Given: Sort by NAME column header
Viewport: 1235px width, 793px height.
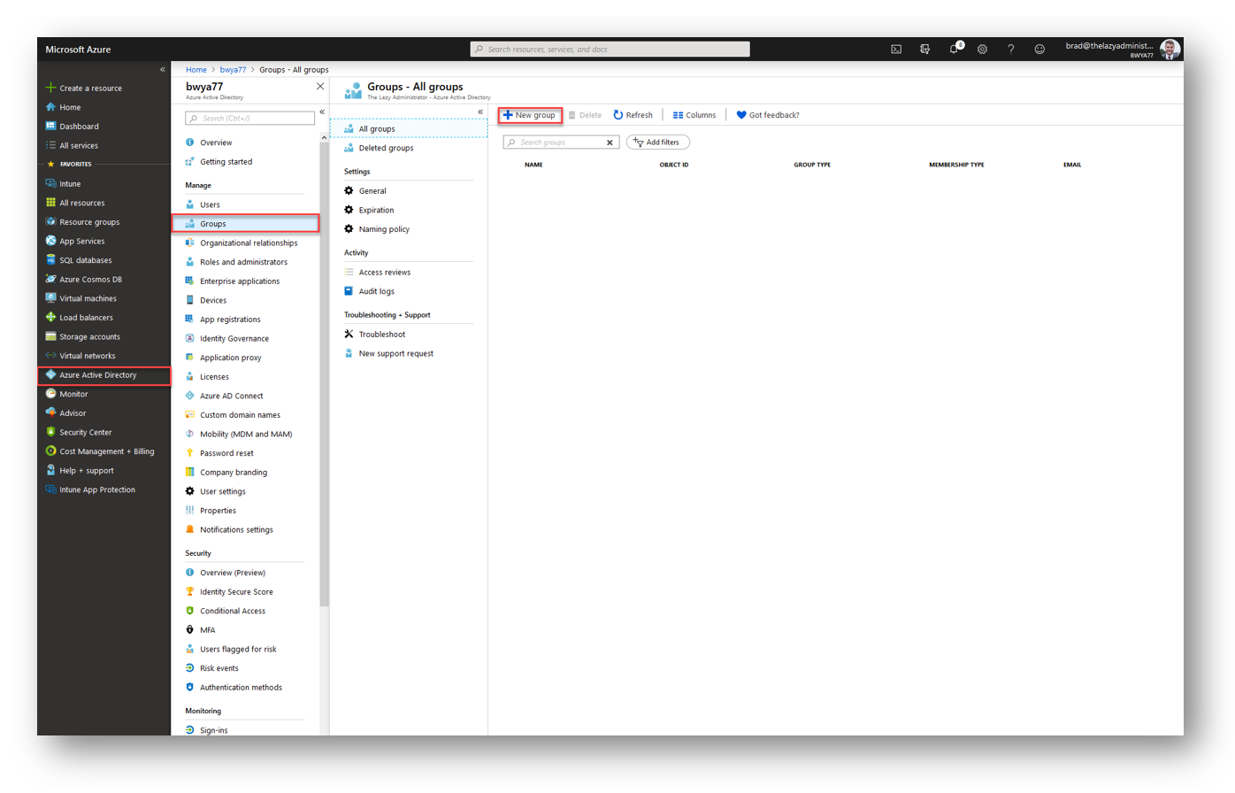Looking at the screenshot, I should [x=533, y=165].
